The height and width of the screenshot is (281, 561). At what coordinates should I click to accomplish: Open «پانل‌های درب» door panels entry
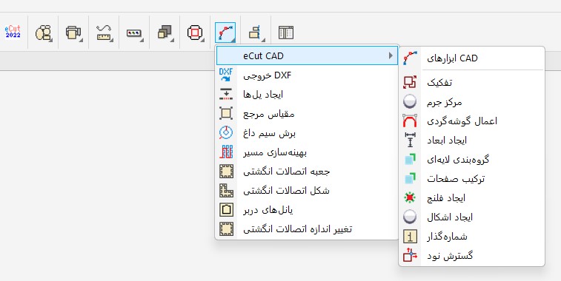coord(307,210)
